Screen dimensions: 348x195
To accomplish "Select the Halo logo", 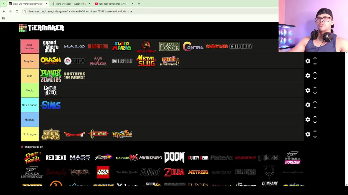I will point(74,47).
